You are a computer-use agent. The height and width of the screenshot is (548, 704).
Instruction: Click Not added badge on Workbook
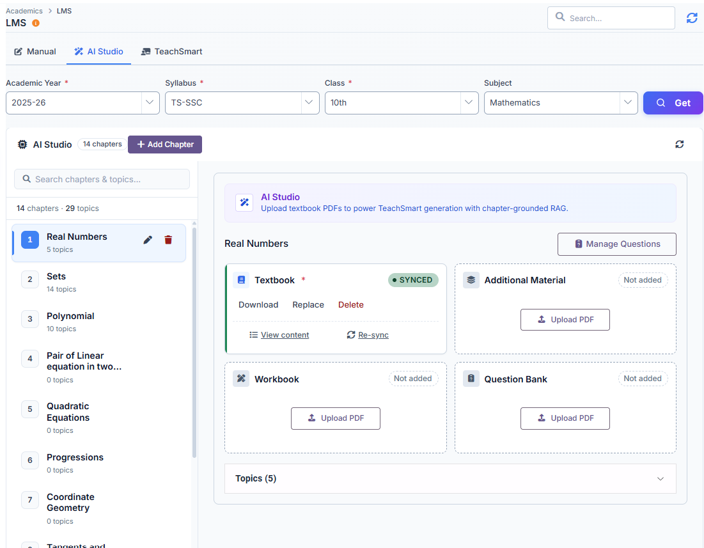[x=412, y=379]
